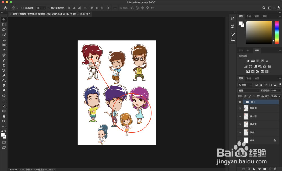Open the search icon at top right
Viewport: 282px width, 171px height.
click(x=264, y=8)
